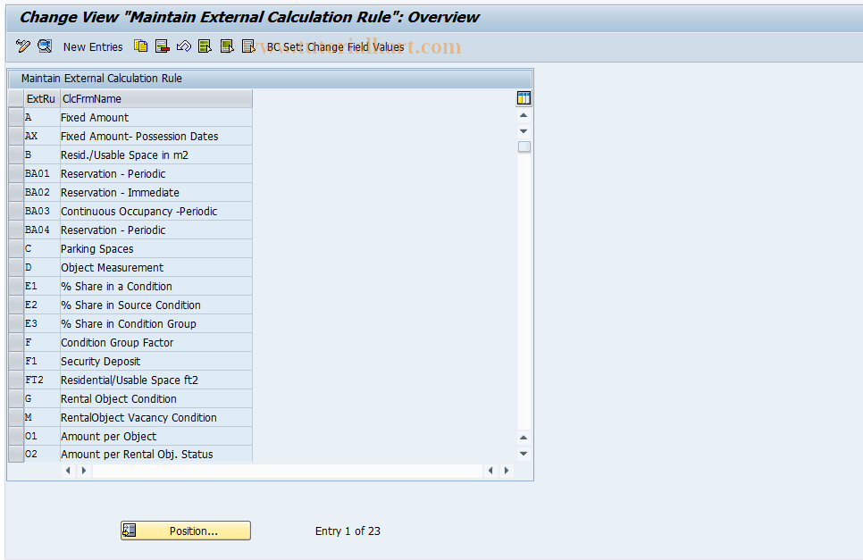Click 'Resid./Usable Space in m2' cell
The height and width of the screenshot is (560, 863).
click(x=155, y=155)
